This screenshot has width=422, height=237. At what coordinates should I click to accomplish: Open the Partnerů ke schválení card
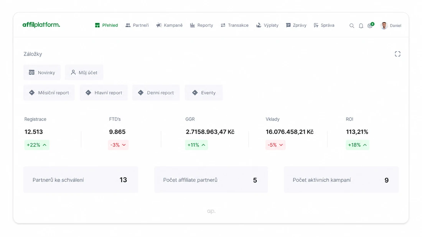tap(81, 180)
